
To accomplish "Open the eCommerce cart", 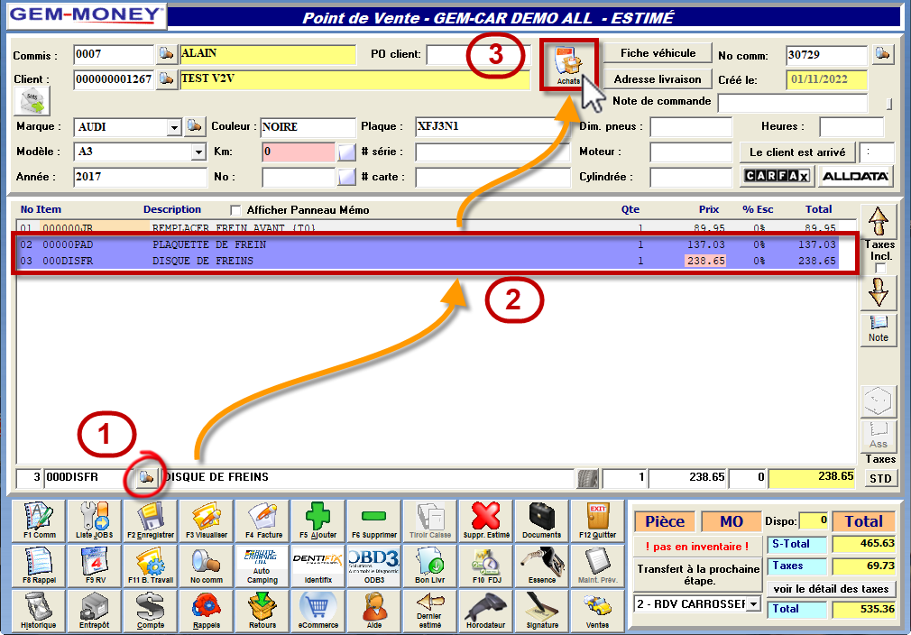I will coord(317,611).
